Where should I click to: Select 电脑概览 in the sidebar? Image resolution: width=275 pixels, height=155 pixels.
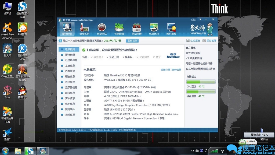point(69,50)
